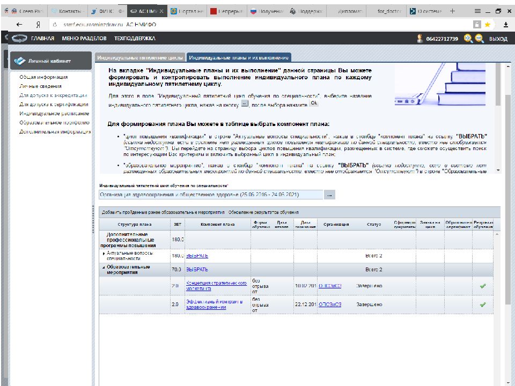
Task: Switch to Контакты browser tab
Action: pos(68,11)
